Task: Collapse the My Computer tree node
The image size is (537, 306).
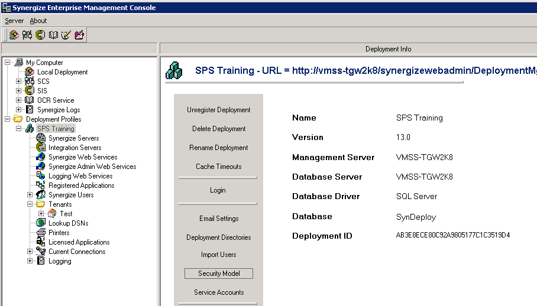Action: [7, 62]
